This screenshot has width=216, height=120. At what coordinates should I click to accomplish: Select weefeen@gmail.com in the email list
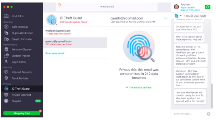75,32
